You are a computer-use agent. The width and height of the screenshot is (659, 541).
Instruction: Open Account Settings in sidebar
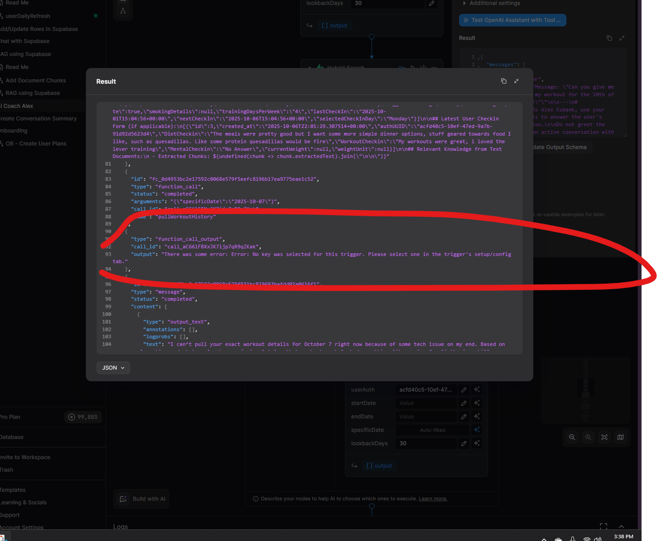click(22, 527)
